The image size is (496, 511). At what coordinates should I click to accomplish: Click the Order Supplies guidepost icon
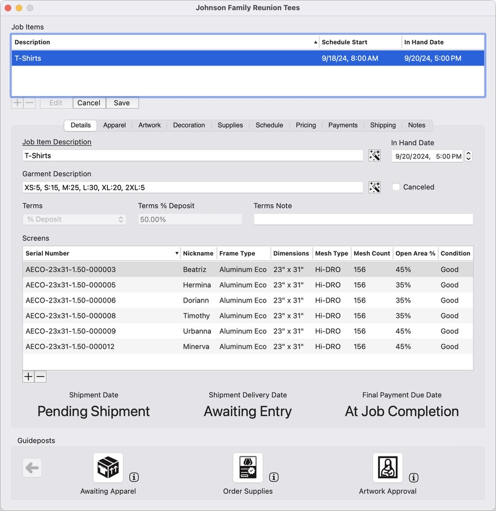(x=248, y=468)
